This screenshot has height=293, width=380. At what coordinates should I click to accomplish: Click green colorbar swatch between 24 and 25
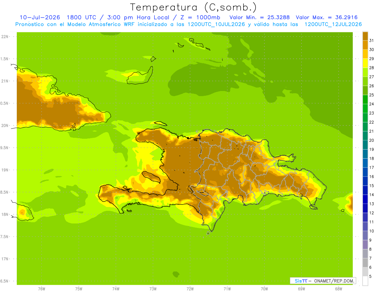(x=365, y=100)
